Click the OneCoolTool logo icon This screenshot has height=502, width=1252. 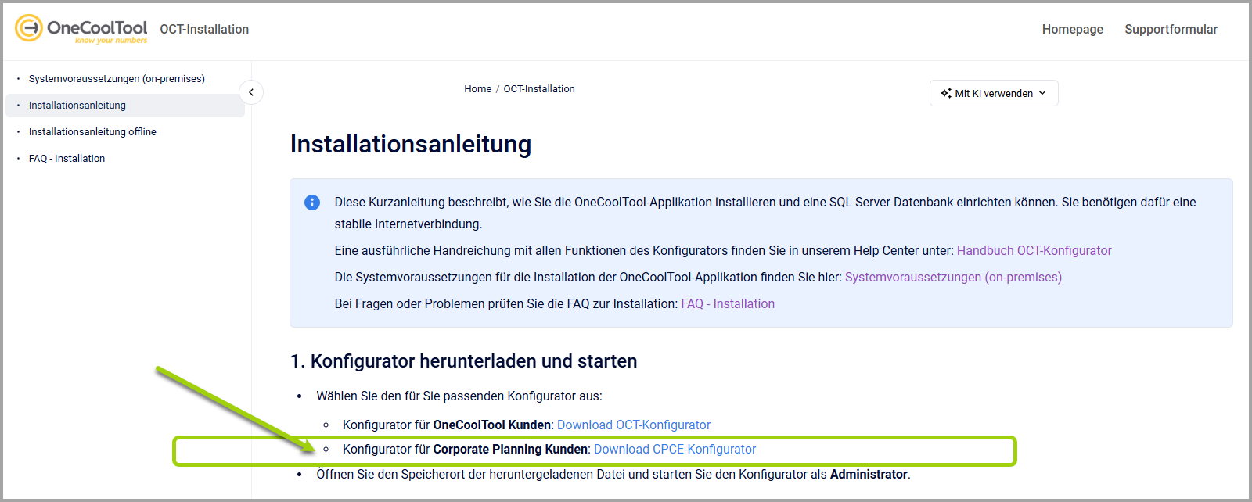tap(29, 28)
